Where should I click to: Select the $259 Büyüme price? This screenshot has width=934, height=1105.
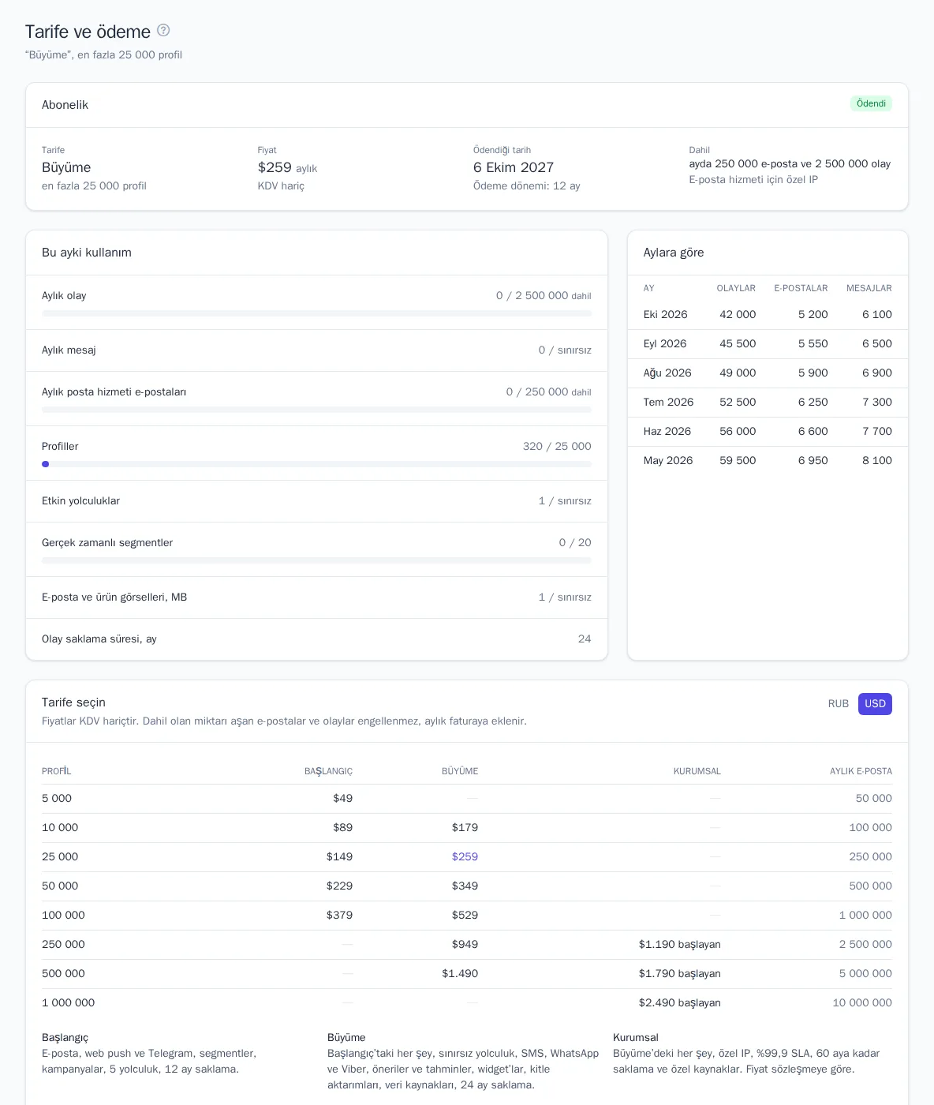pyautogui.click(x=465, y=857)
